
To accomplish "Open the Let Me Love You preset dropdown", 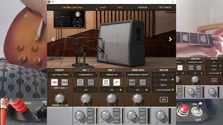I will click(72, 7).
